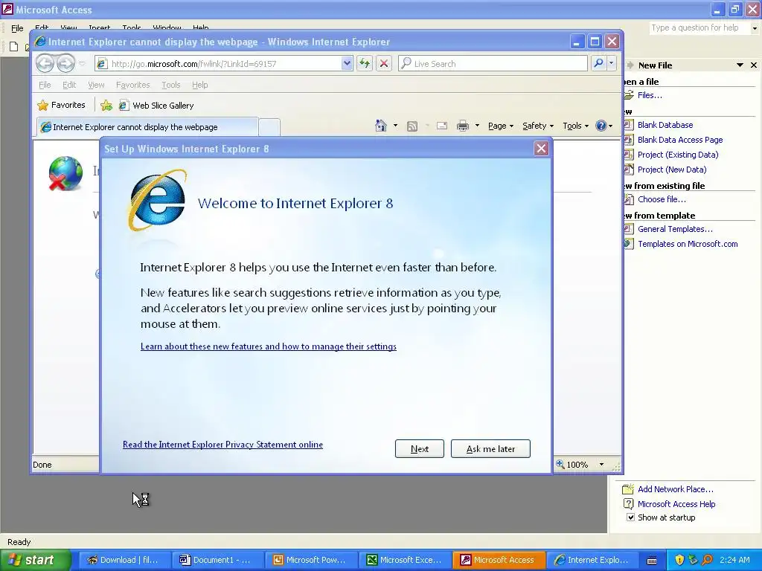Click the Blank Data Access Page link

tap(680, 140)
